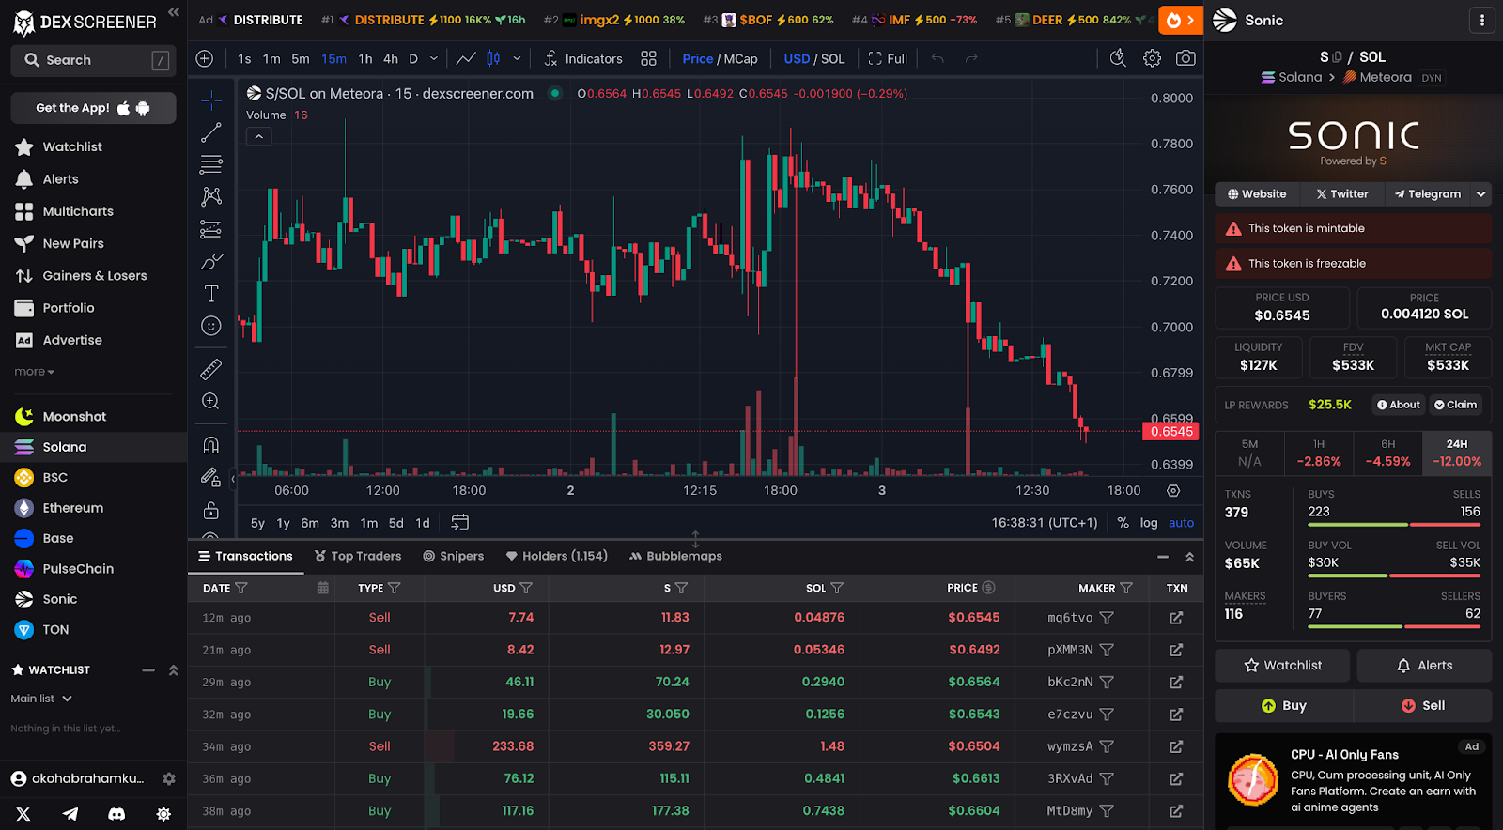Add symbol to compare with plus icon

204,58
